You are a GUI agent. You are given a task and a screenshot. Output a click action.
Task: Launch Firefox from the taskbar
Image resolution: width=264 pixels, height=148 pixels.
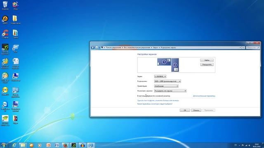65,145
